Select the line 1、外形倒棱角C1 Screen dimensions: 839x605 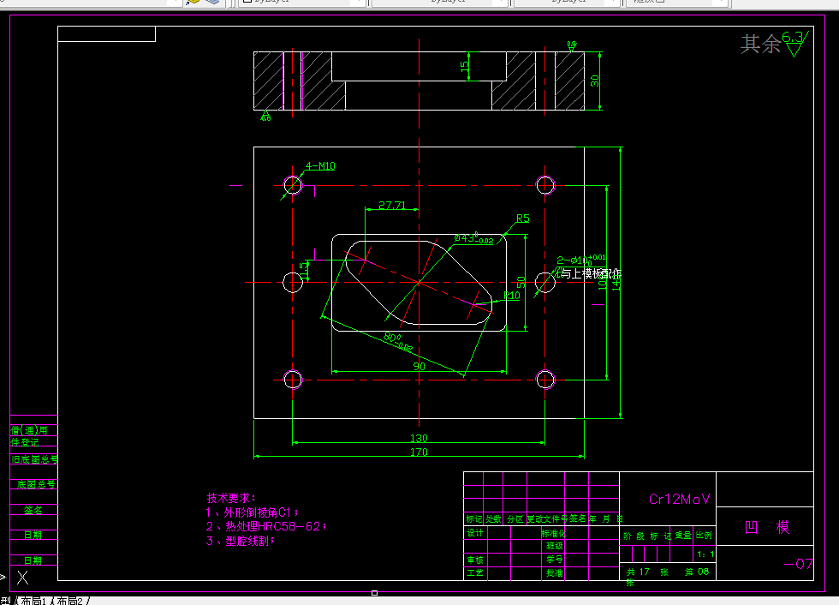(253, 512)
